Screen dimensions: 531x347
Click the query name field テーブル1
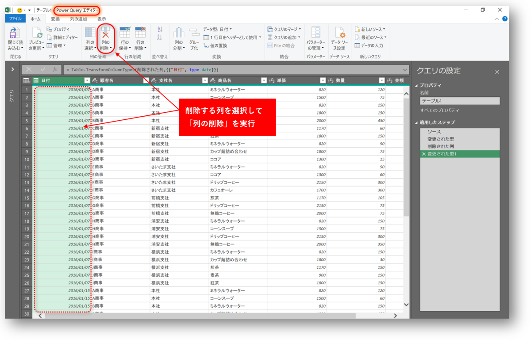pyautogui.click(x=460, y=101)
